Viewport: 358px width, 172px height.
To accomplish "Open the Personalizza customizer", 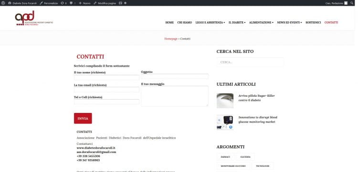I will coord(49,3).
